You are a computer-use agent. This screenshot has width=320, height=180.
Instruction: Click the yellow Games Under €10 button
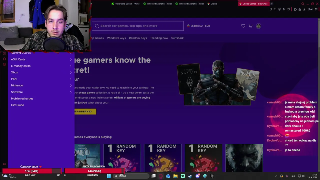tap(85, 111)
